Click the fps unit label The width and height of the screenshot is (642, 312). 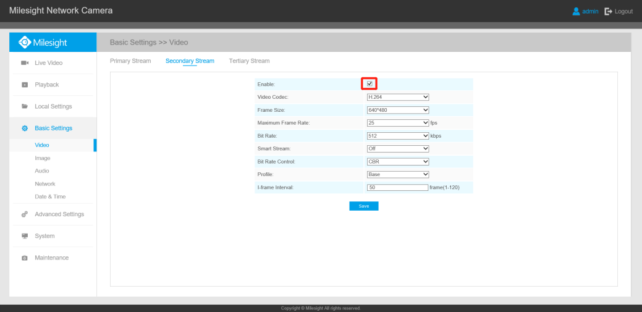434,123
